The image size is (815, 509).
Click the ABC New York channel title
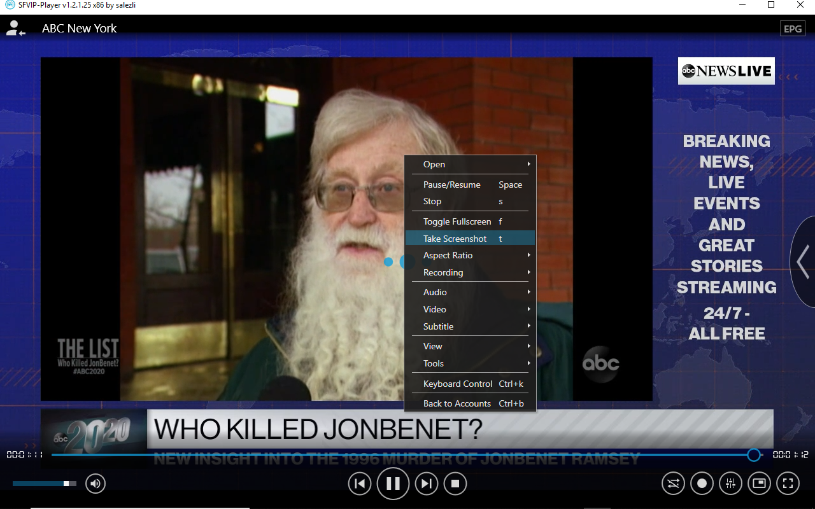(x=80, y=29)
